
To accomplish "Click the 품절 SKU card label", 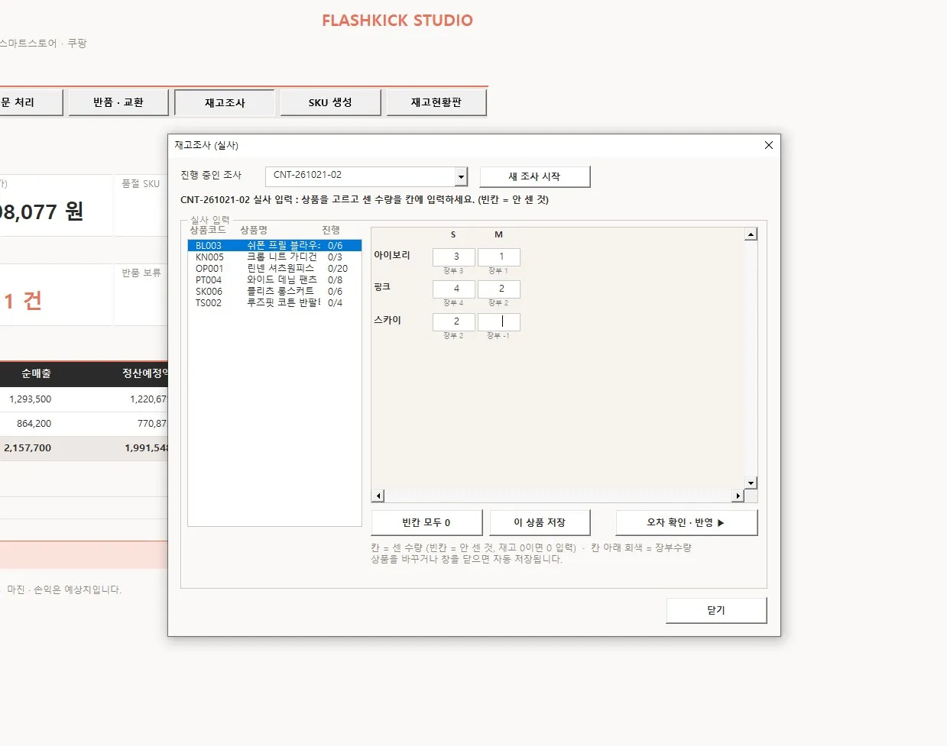I will point(141,184).
